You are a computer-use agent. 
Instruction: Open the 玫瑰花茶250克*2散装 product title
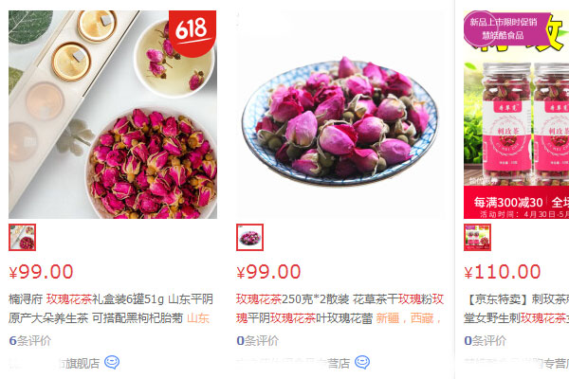(340, 309)
